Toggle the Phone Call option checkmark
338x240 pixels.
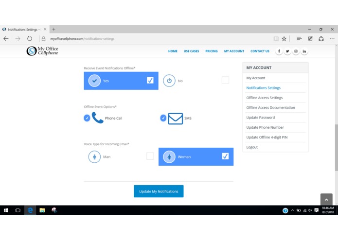click(87, 118)
